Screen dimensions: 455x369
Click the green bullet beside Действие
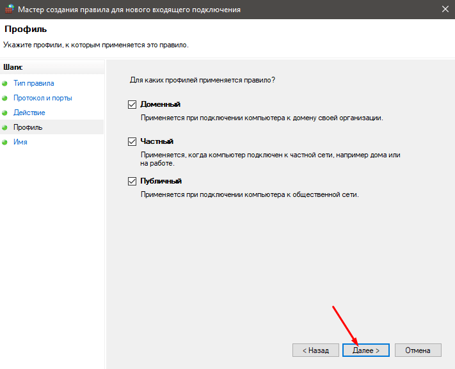click(x=4, y=113)
